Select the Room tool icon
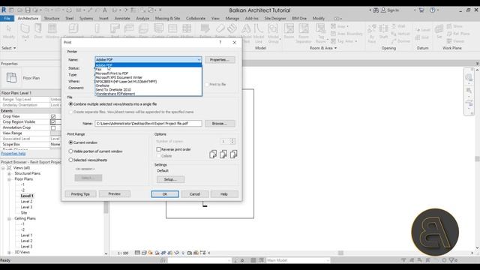 coord(289,29)
